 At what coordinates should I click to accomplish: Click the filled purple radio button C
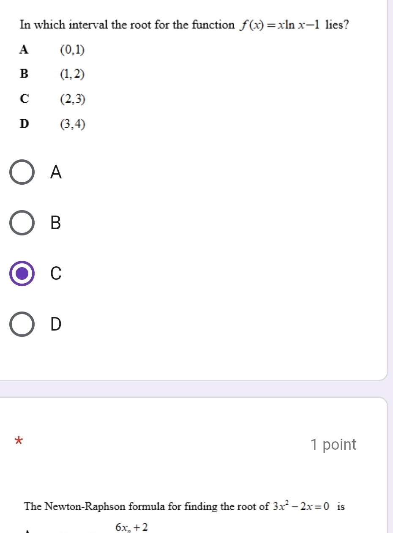[22, 273]
